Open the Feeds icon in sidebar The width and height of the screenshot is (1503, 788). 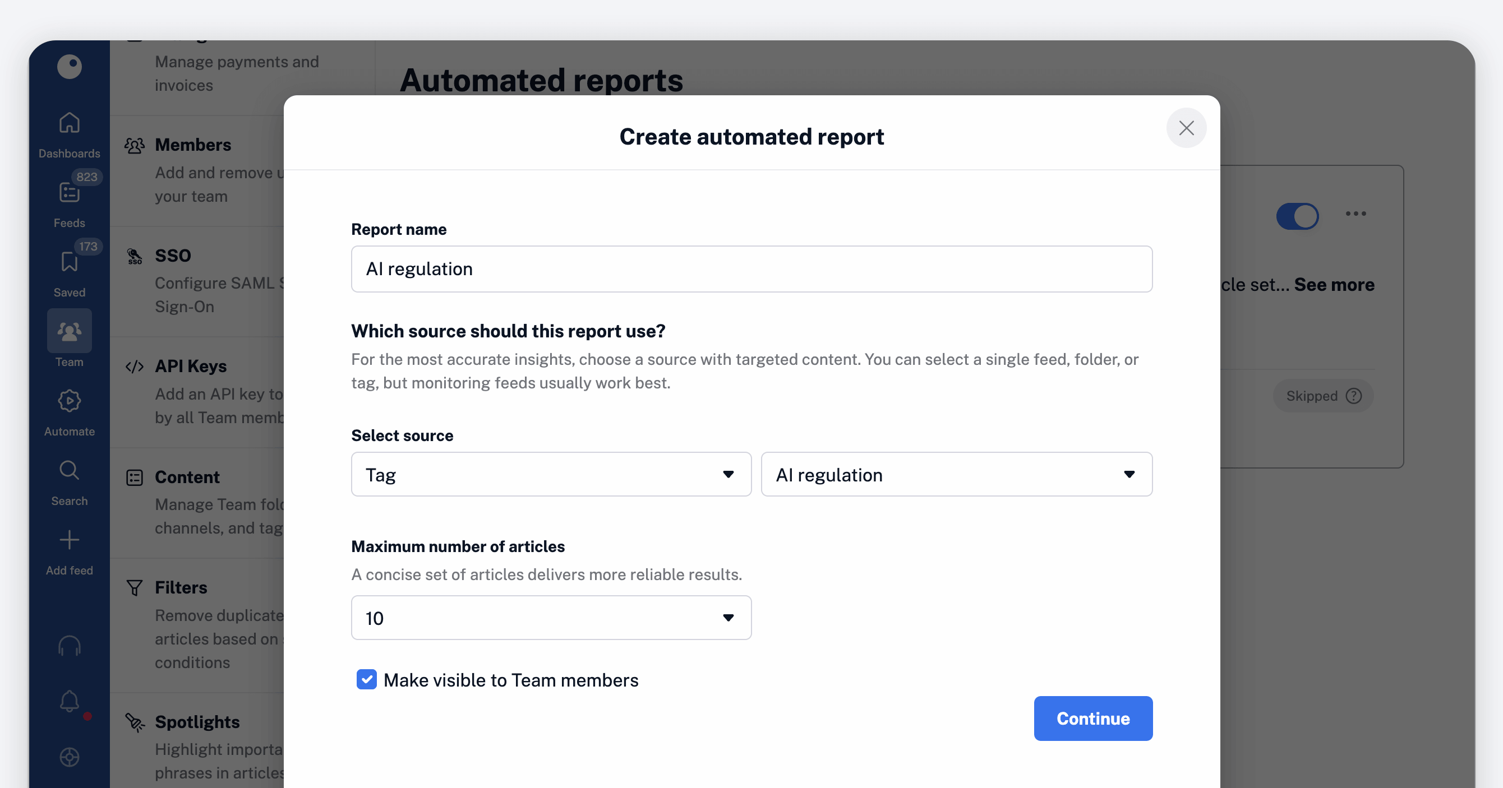(69, 193)
